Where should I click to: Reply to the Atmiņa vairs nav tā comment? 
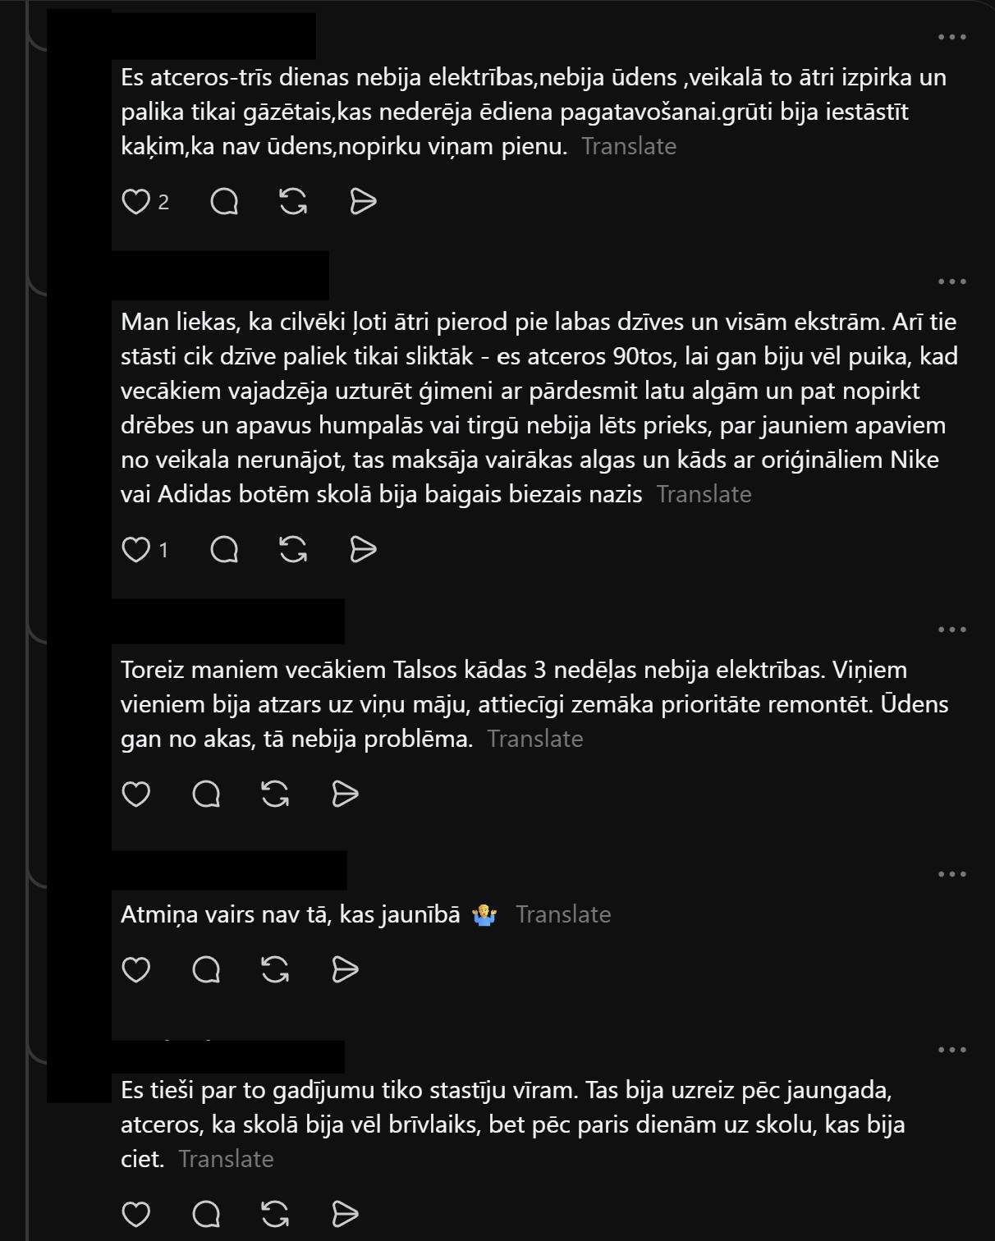206,969
